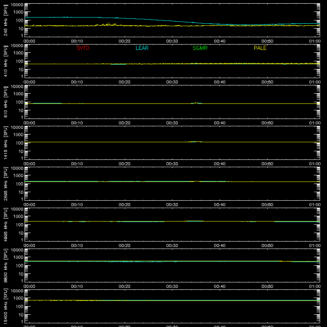Click the 01:00 tick under the 2695 MHz plot

(x=315, y=205)
